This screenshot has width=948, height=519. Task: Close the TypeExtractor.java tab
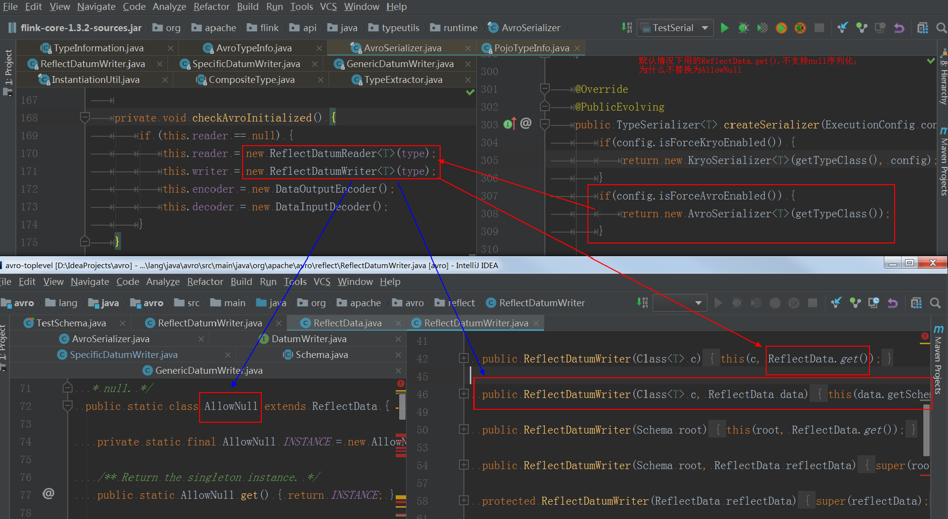(468, 80)
